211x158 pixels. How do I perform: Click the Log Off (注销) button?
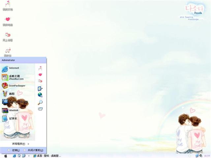[14, 150]
